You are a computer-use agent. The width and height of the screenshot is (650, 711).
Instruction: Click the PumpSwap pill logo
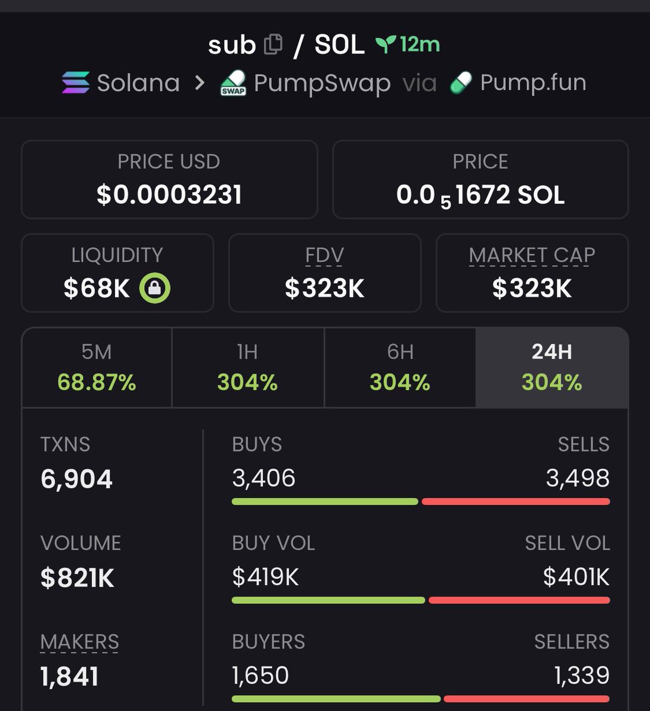(x=233, y=84)
